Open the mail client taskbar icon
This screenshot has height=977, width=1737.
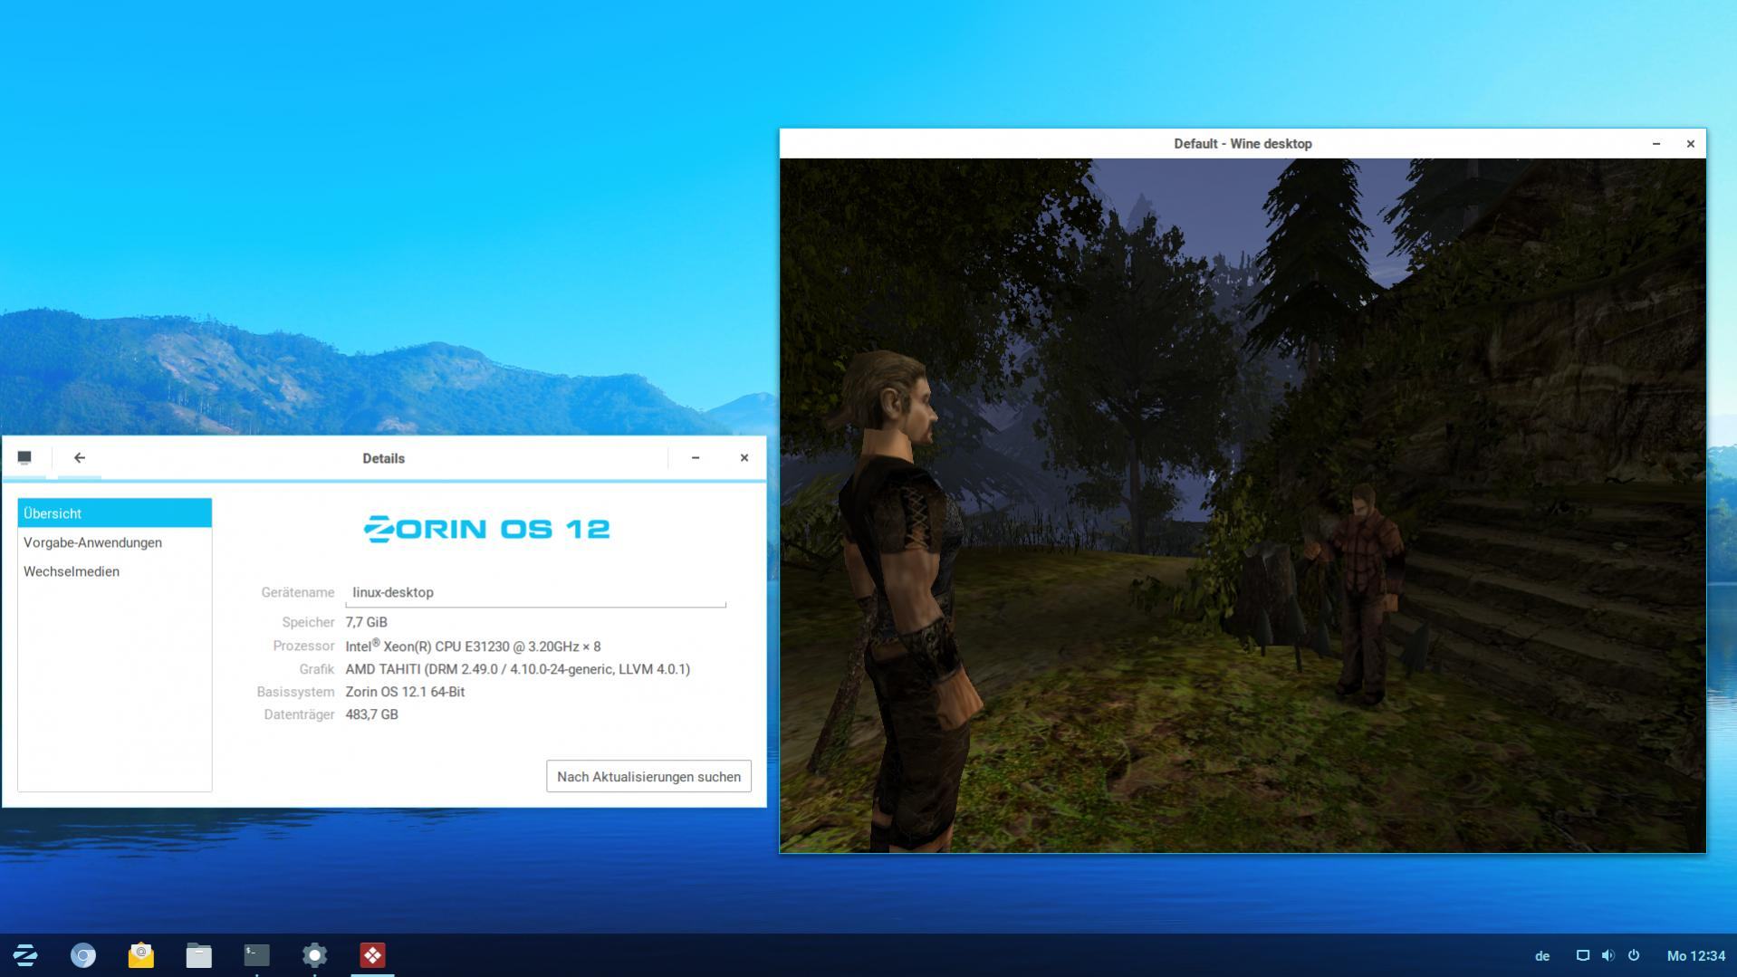click(x=141, y=955)
